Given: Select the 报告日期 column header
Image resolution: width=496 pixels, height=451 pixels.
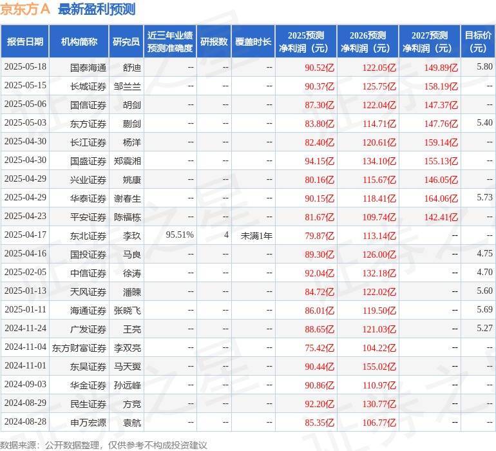Looking at the screenshot, I should [x=25, y=41].
